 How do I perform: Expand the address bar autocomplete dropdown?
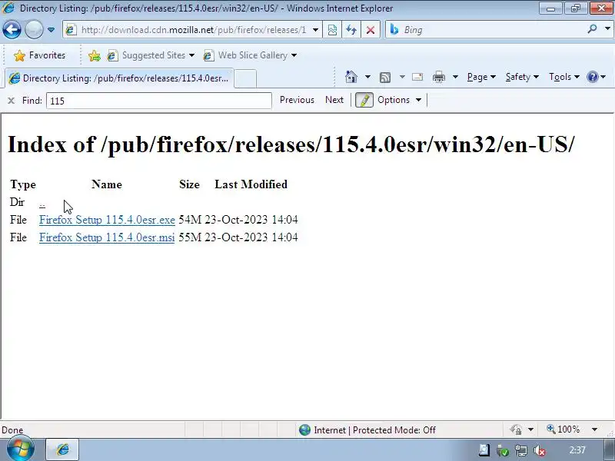click(315, 30)
